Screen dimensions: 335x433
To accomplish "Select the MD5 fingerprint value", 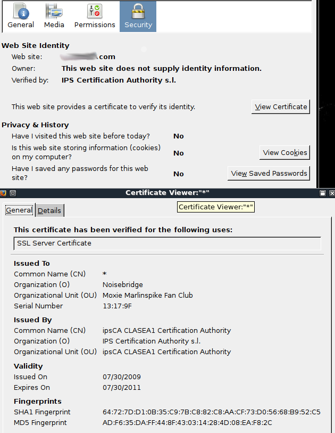I will click(187, 422).
